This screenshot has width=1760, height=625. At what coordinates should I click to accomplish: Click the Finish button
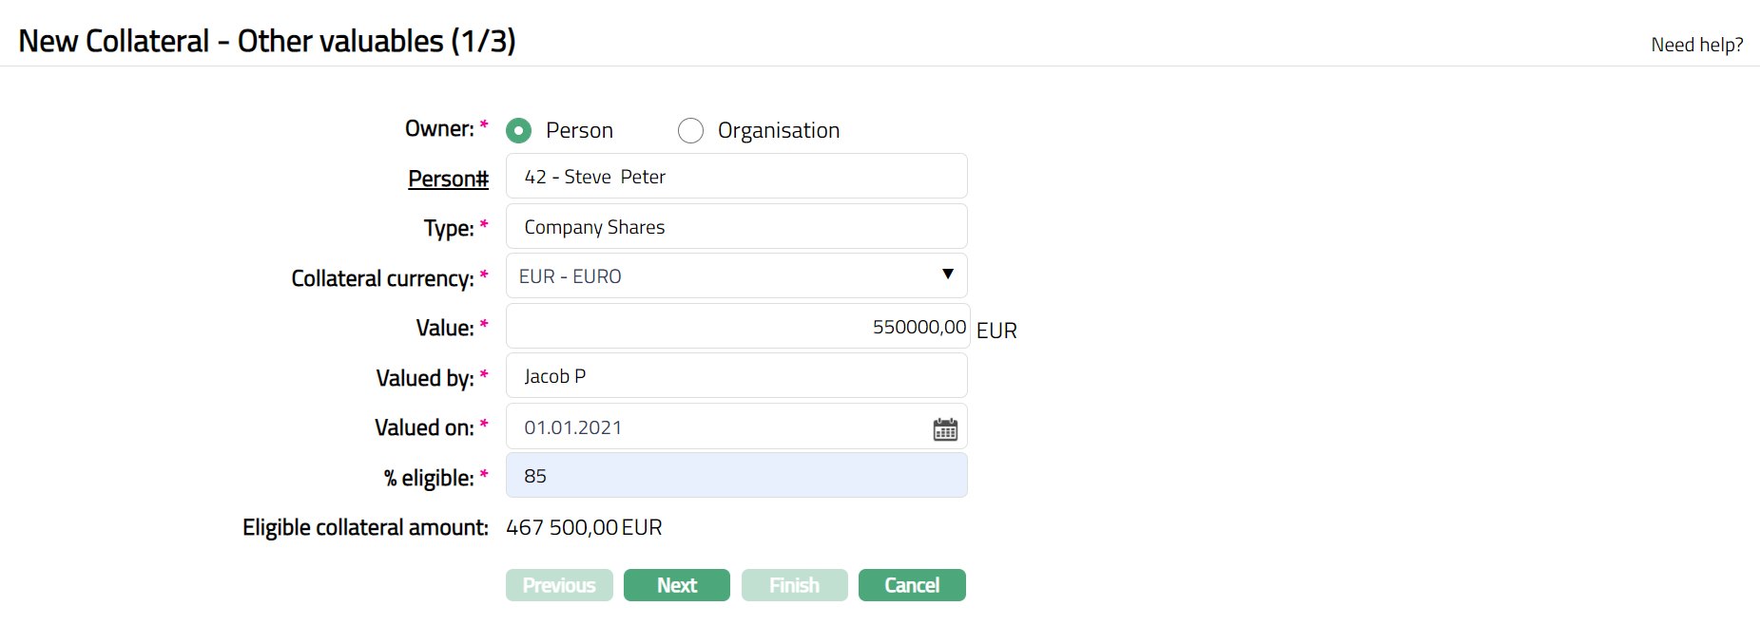[794, 585]
